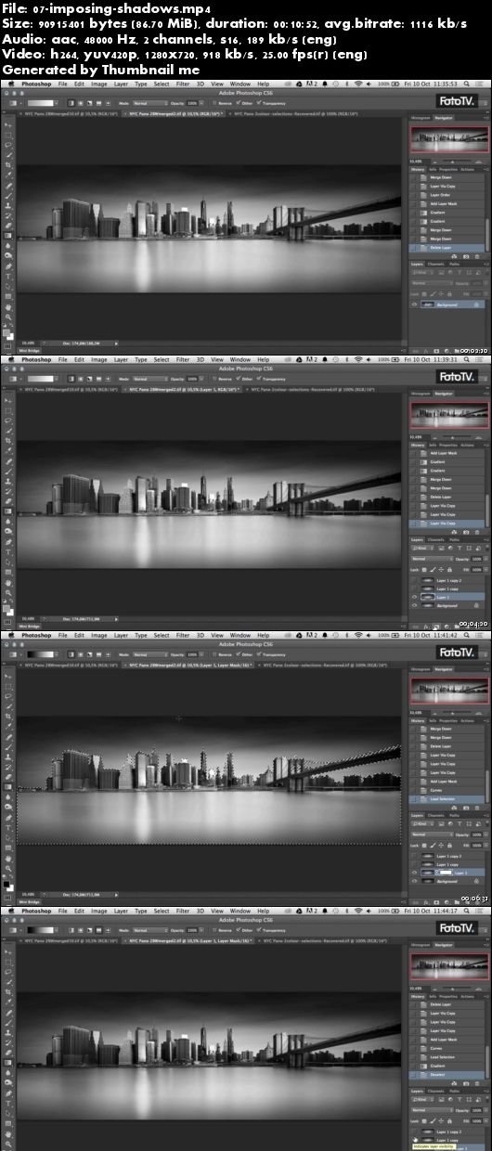
Task: Select the Gradient tool in the 11:39:31 frame
Action: (x=8, y=511)
